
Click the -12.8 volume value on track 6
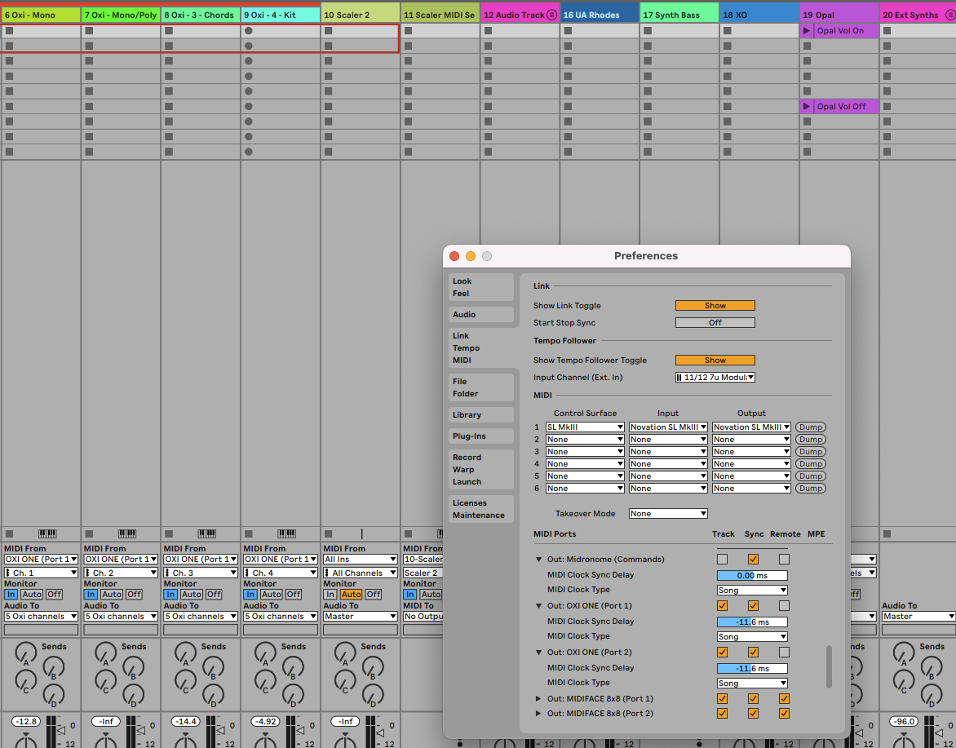26,721
